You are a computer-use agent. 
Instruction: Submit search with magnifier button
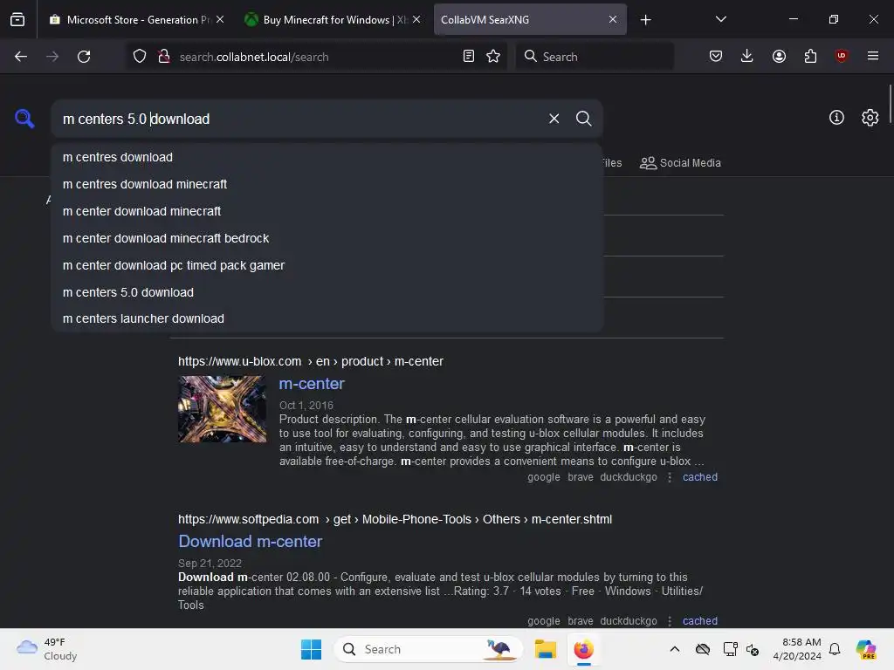(584, 119)
